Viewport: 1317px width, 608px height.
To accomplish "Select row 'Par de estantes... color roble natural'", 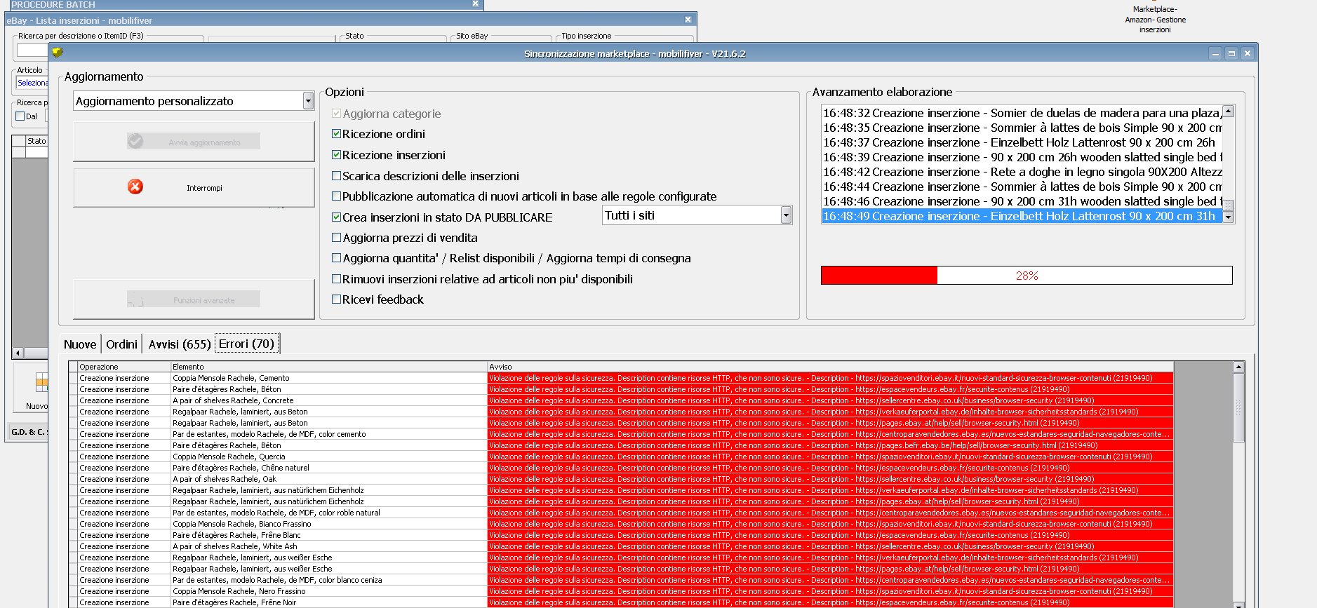I will point(621,513).
